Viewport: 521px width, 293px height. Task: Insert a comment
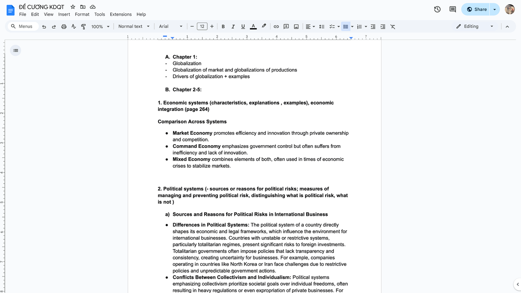coord(286,26)
